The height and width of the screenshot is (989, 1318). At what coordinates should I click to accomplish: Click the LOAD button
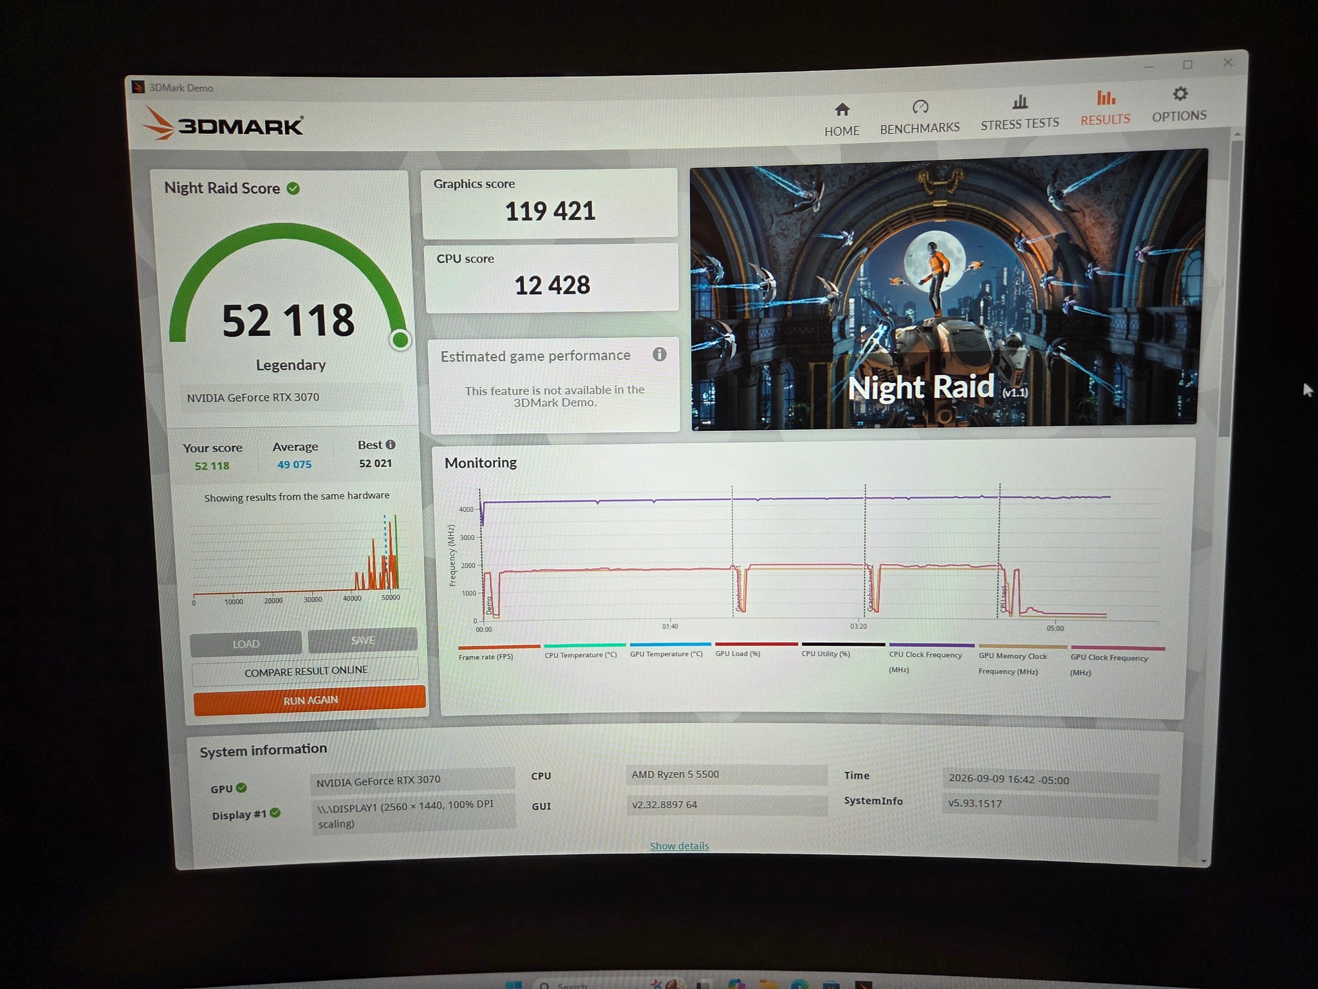point(246,643)
